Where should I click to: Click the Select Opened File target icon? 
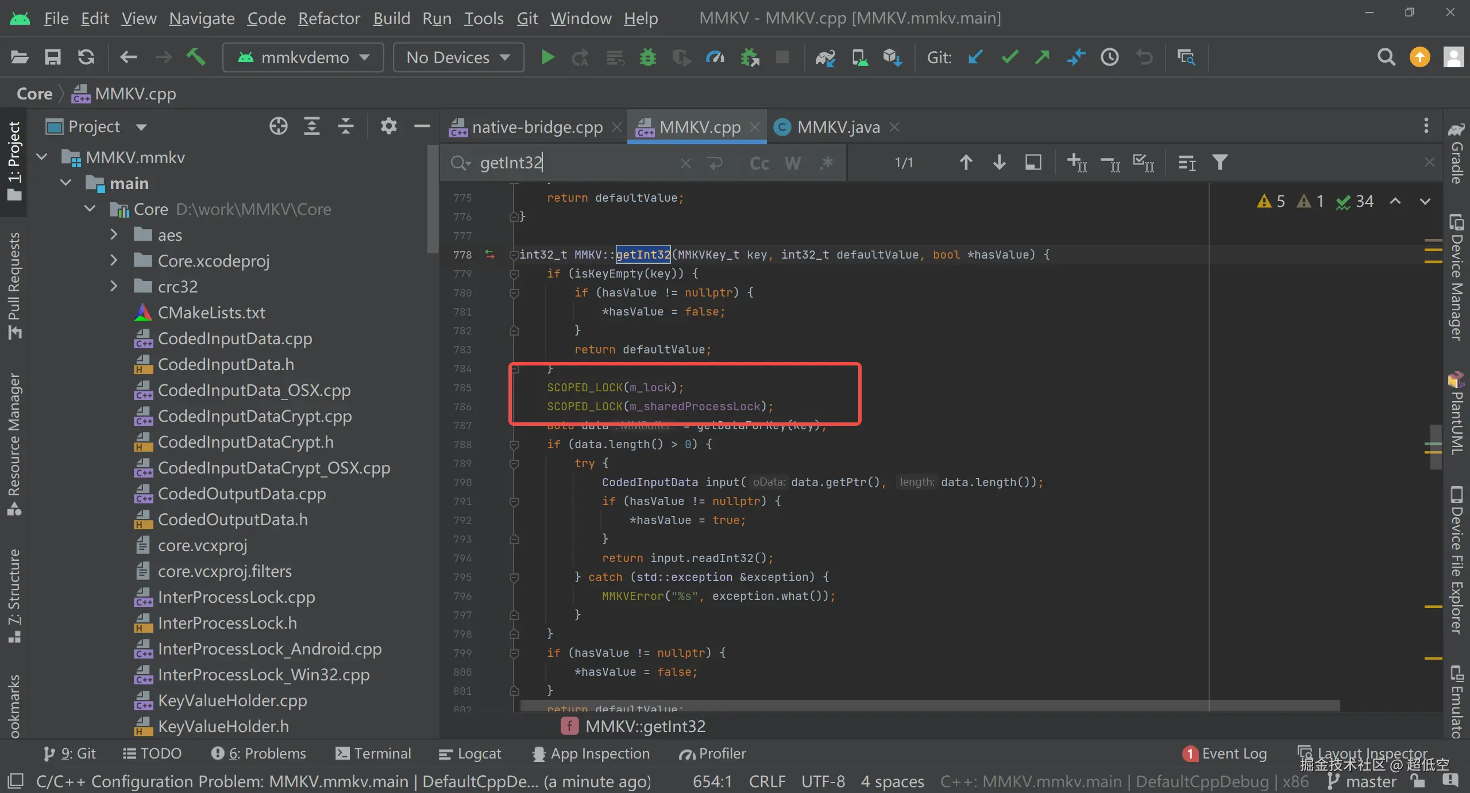click(279, 126)
